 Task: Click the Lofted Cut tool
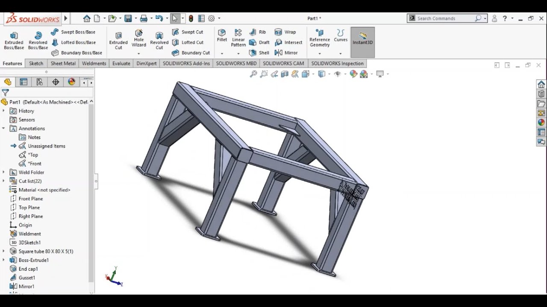tap(188, 42)
